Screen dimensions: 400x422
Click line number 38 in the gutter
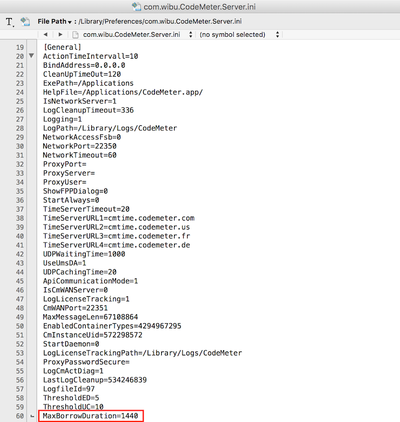20,218
